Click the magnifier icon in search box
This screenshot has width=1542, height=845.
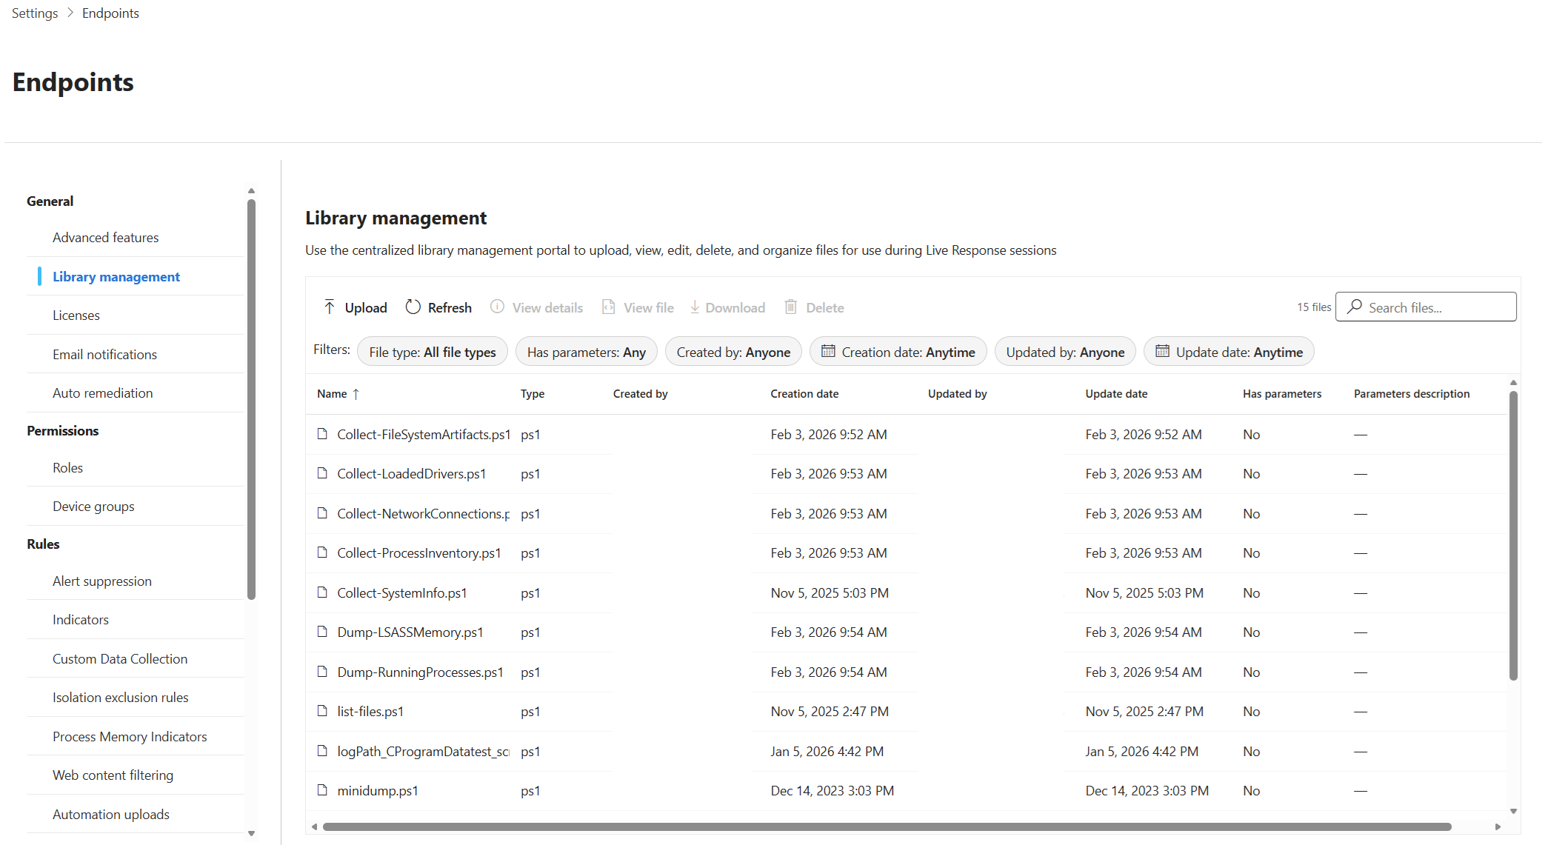coord(1355,307)
